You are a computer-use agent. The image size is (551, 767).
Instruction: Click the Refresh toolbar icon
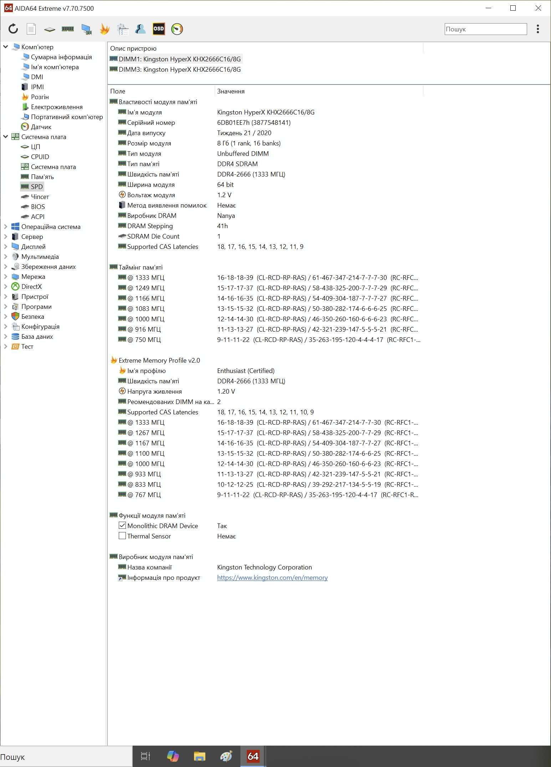[13, 29]
